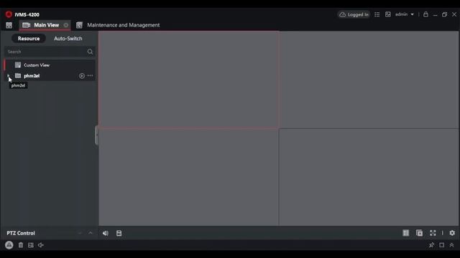
Task: Expand the PTZ Control panel upward
Action: (91, 233)
